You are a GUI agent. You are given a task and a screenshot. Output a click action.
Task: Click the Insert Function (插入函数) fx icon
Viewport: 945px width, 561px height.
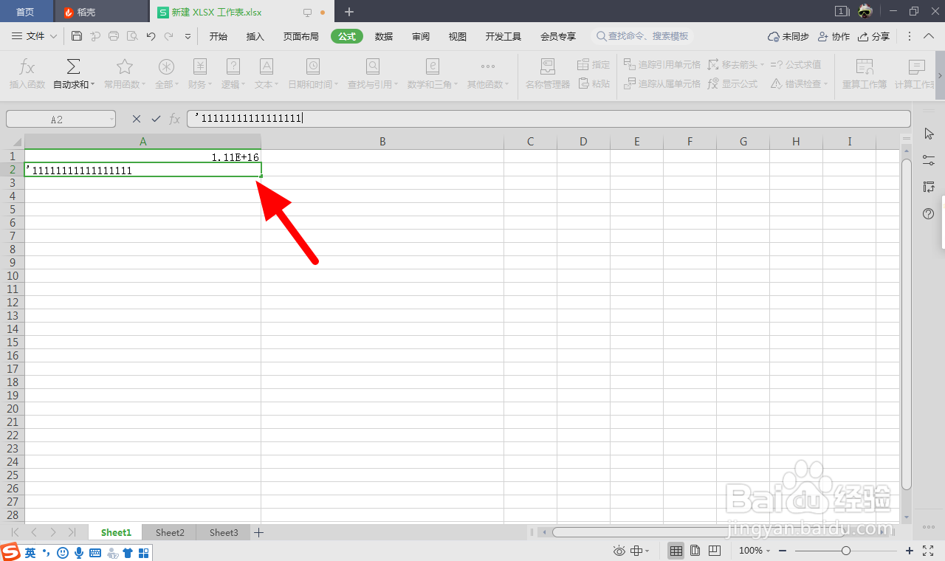pos(27,67)
